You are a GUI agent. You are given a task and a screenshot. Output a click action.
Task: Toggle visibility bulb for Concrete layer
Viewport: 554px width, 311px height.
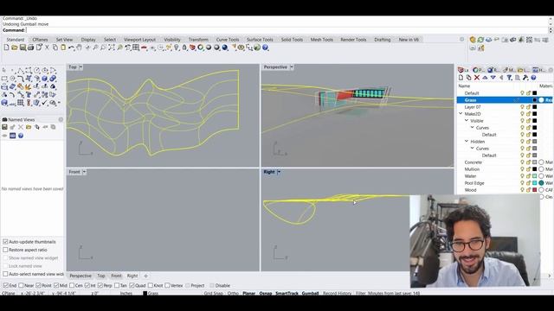tap(522, 162)
